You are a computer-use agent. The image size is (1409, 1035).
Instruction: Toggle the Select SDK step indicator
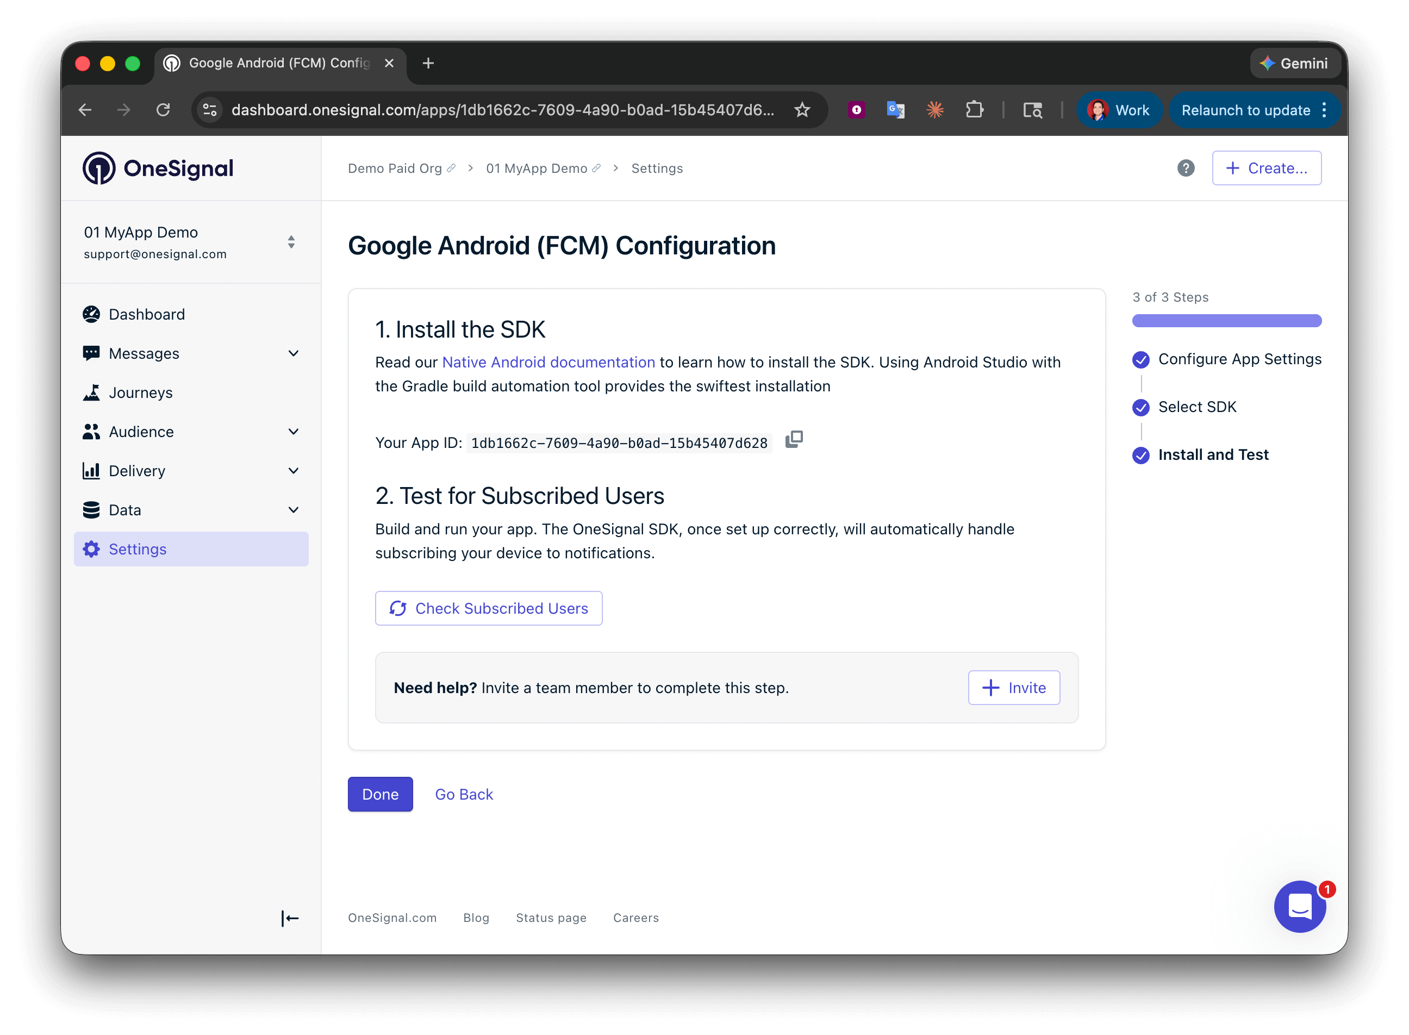pos(1141,408)
